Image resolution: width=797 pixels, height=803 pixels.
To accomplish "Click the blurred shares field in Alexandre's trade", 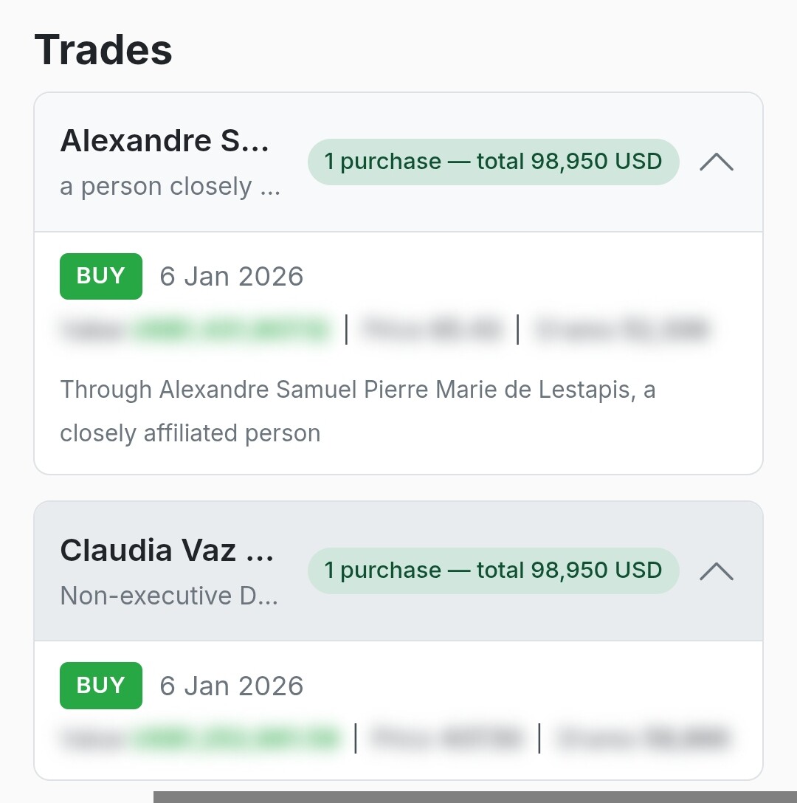I will tap(621, 330).
